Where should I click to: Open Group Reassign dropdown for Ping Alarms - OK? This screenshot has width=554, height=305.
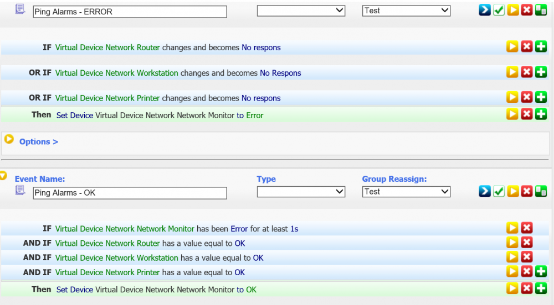click(x=406, y=192)
